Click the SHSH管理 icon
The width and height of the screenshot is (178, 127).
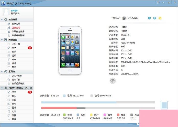[9, 76]
